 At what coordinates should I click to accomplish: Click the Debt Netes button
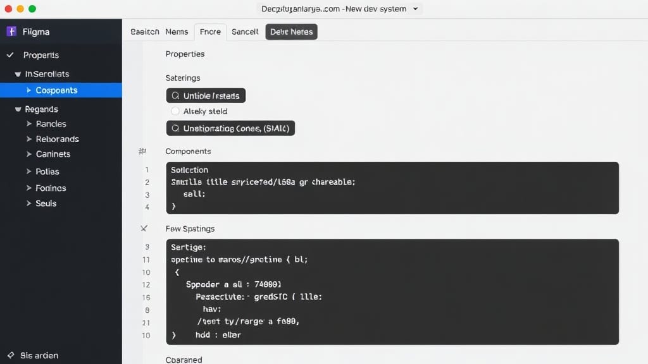[291, 32]
